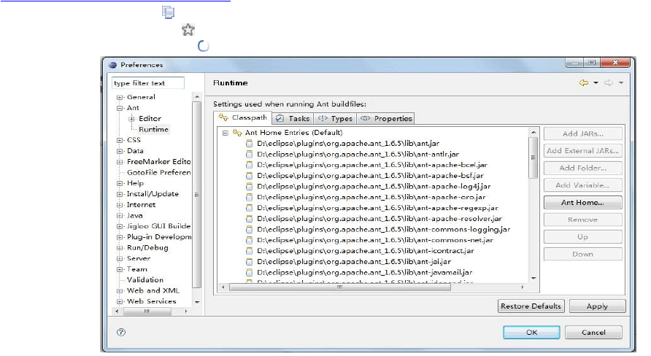Click the Add JARs... button

[582, 133]
